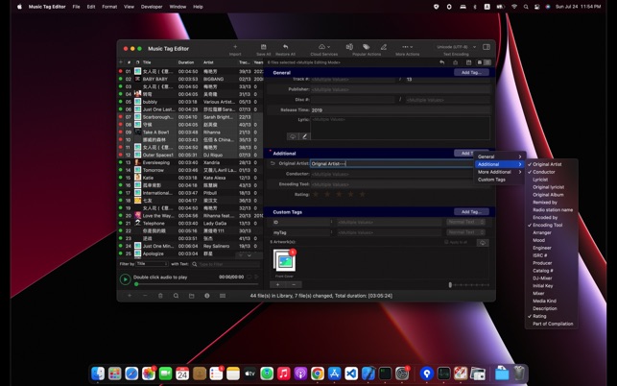Image resolution: width=617 pixels, height=386 pixels.
Task: Download lyrics with the cloud icon
Action: tap(293, 136)
